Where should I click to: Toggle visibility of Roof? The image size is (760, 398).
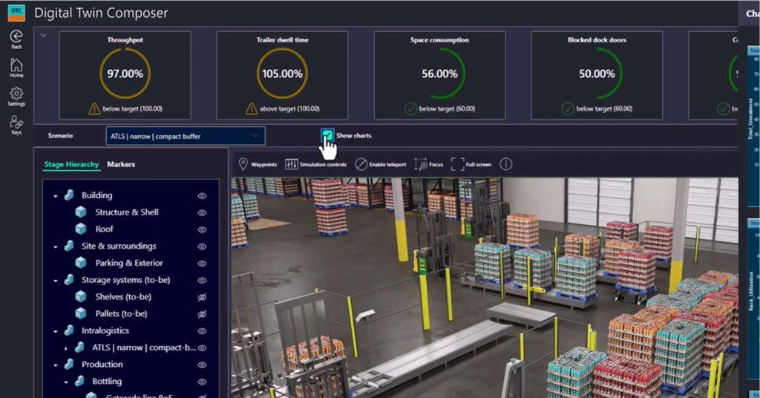click(202, 229)
